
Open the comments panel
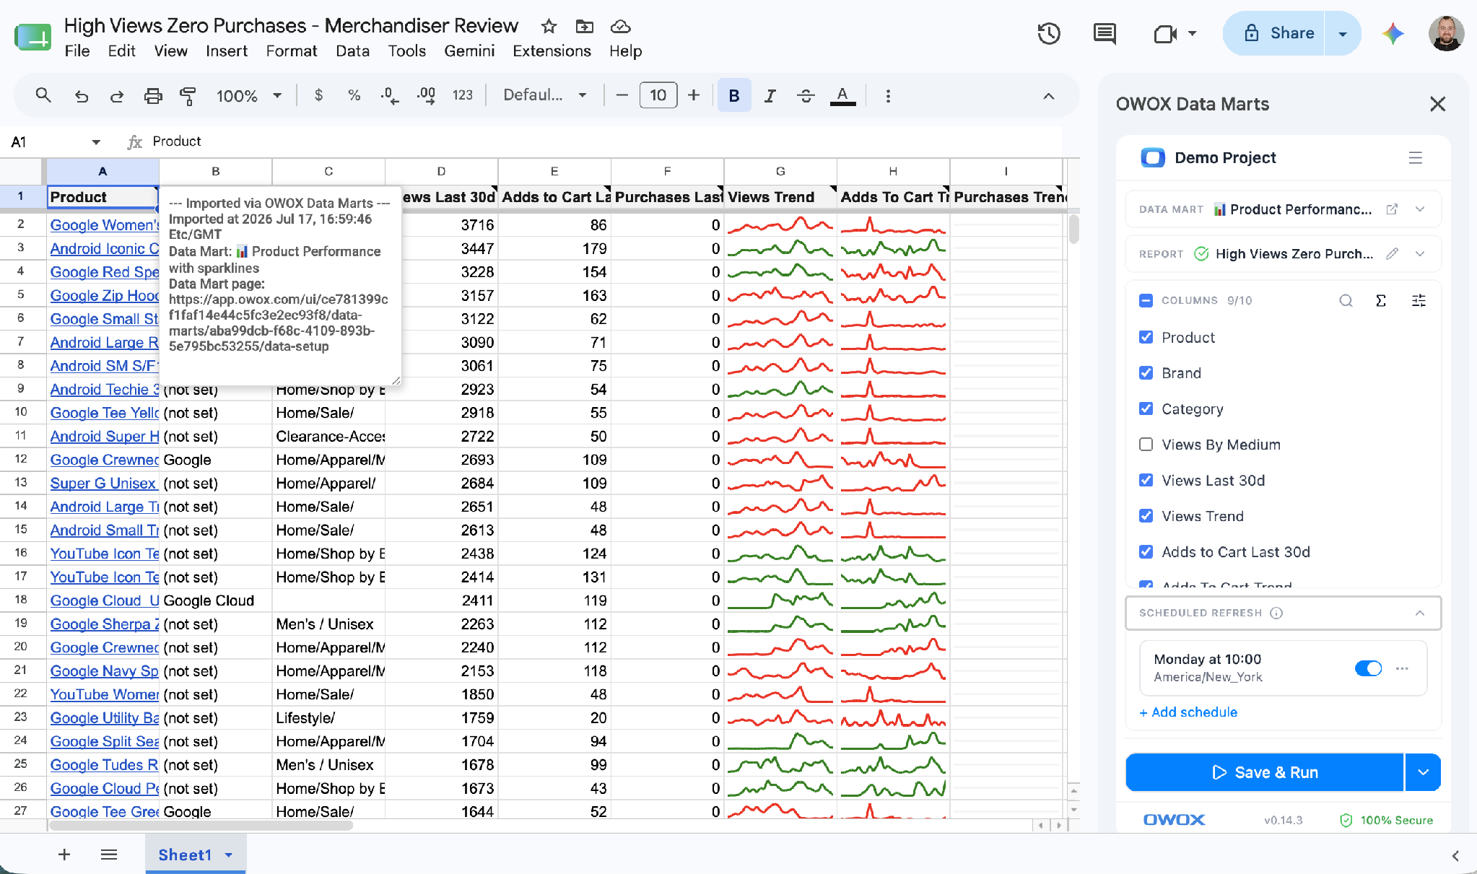(1105, 33)
